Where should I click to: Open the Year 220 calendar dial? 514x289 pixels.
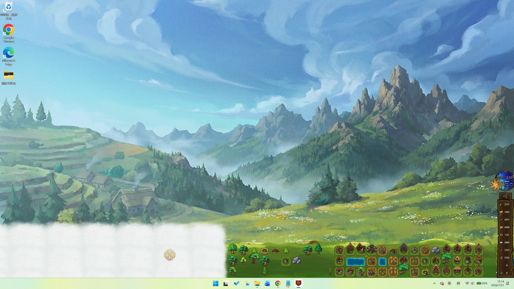click(505, 181)
